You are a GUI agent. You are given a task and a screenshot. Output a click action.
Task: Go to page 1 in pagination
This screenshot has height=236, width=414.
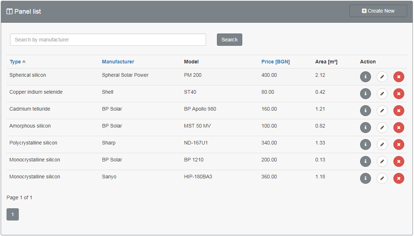[x=13, y=214]
